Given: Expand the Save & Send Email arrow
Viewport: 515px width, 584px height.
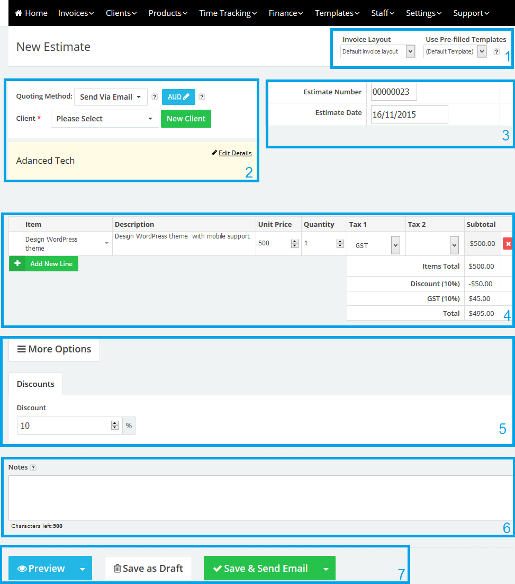Looking at the screenshot, I should point(326,569).
